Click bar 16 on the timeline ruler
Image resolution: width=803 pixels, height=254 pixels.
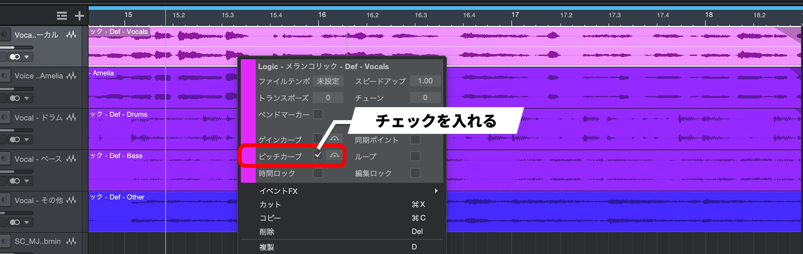(322, 15)
